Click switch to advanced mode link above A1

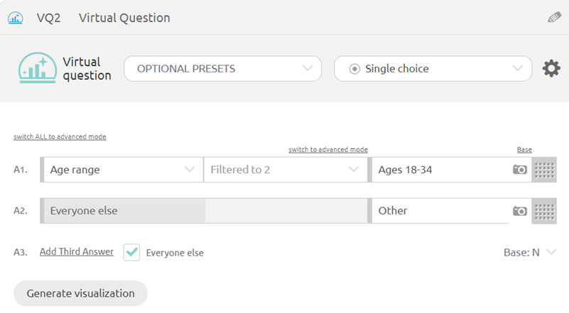click(328, 150)
